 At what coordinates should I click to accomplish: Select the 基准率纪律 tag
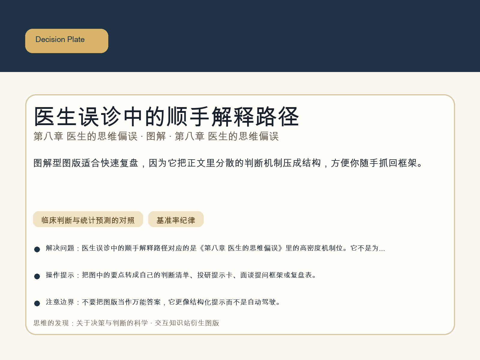[x=176, y=219]
